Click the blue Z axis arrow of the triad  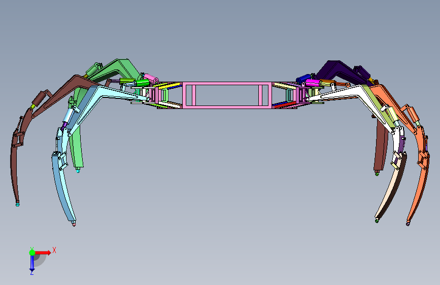[32, 263]
